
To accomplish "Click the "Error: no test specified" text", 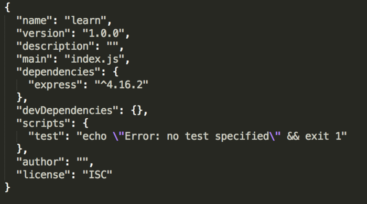I will (x=197, y=136).
